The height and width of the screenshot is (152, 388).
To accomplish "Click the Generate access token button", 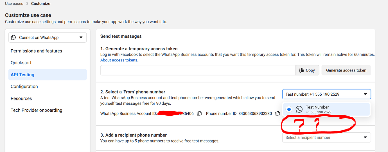I will (346, 70).
